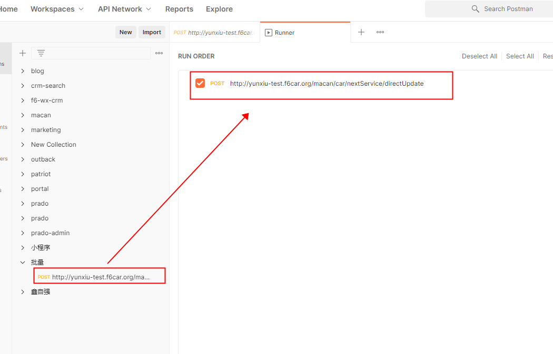553x354 pixels.
Task: Click Select All in run order
Action: click(x=520, y=56)
